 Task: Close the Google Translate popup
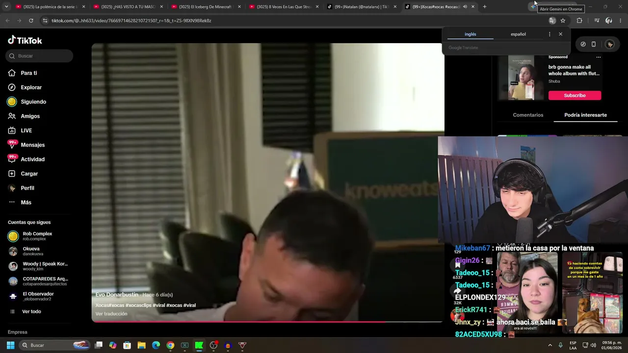coord(560,34)
